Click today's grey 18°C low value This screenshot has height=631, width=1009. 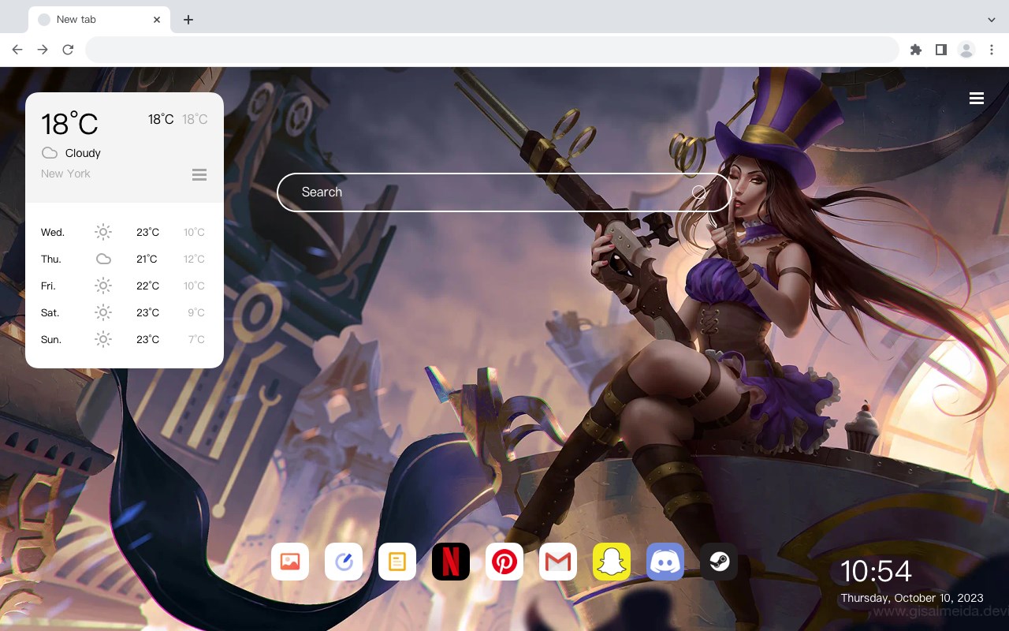tap(195, 119)
